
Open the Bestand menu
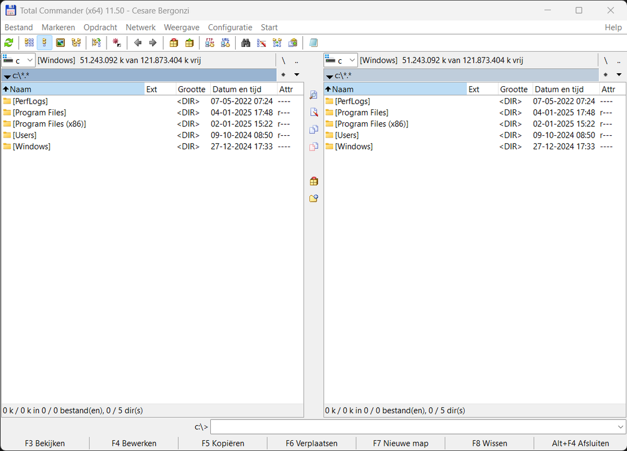click(x=19, y=27)
